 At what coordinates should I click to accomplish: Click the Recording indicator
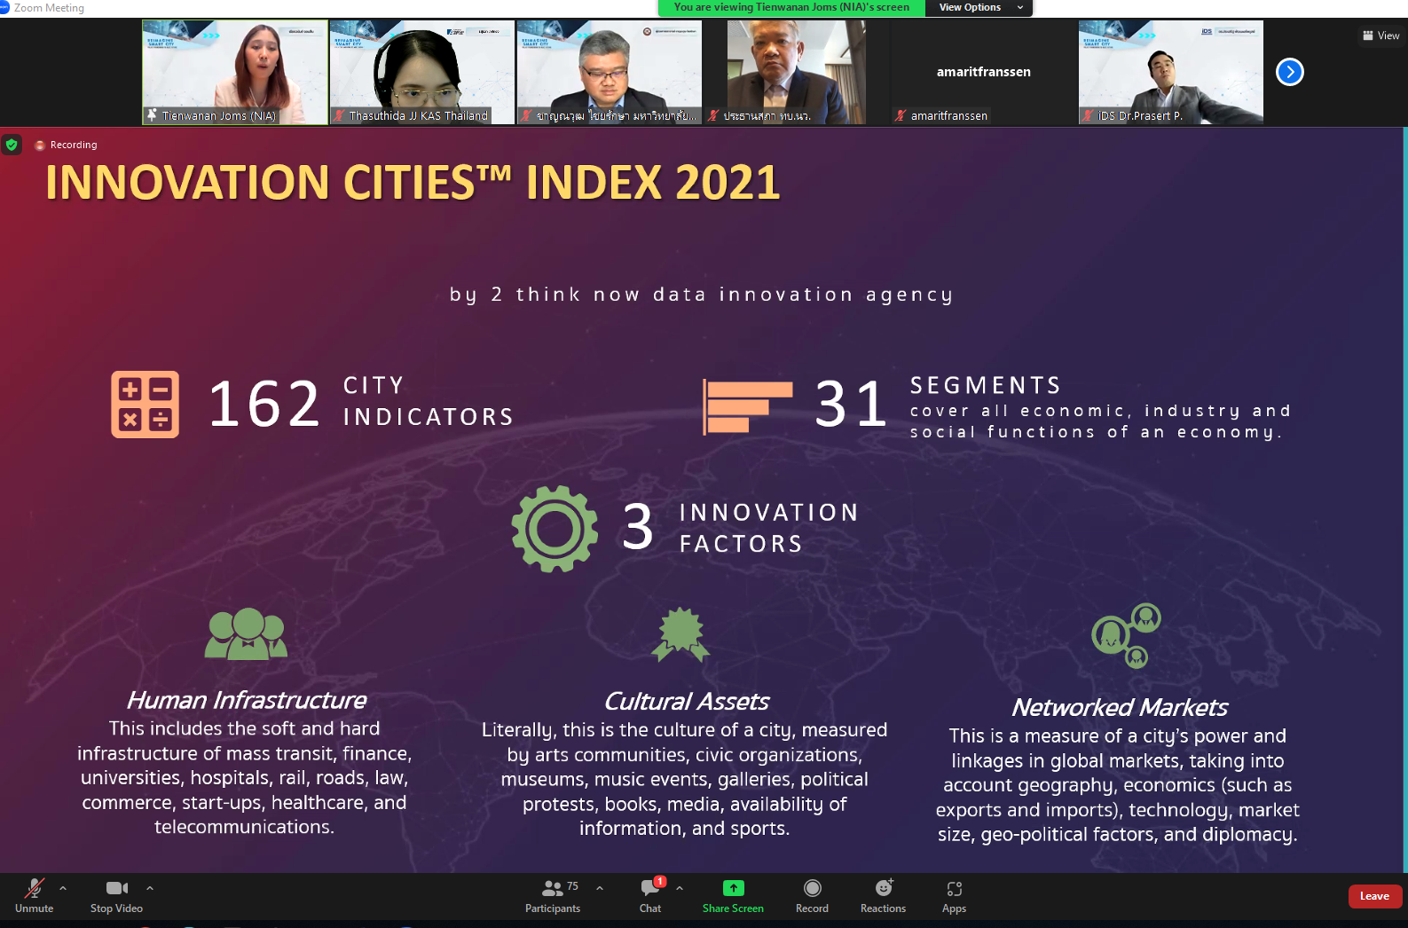tap(67, 145)
